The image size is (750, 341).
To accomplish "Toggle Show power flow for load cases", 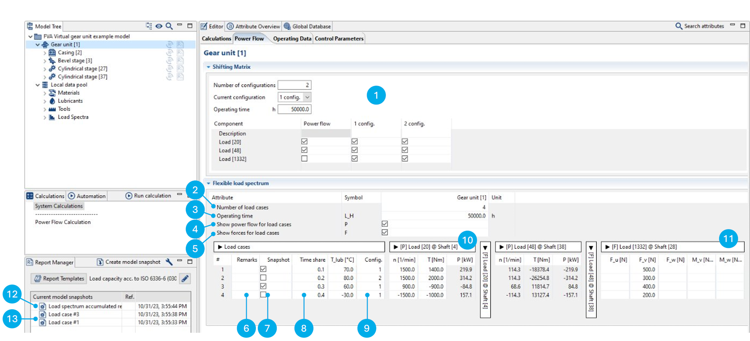I will coord(385,224).
